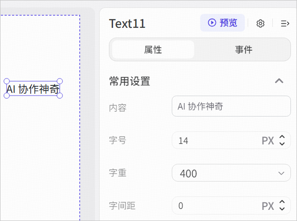Image resolution: width=297 pixels, height=221 pixels.
Task: Increase 字间距 with up stepper arrow
Action: (x=282, y=202)
